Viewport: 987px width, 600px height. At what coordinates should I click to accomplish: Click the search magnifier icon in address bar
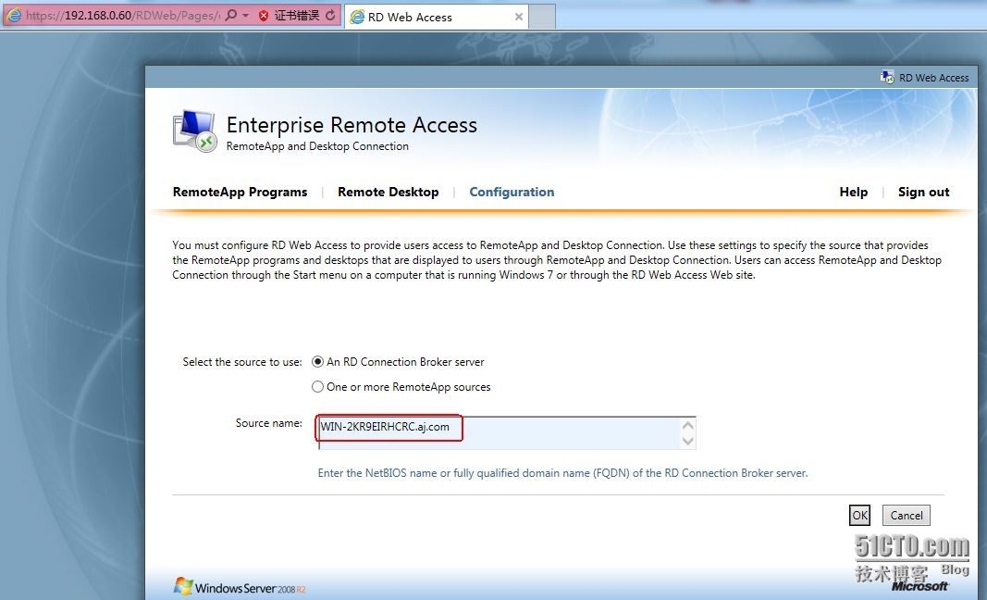click(x=231, y=16)
